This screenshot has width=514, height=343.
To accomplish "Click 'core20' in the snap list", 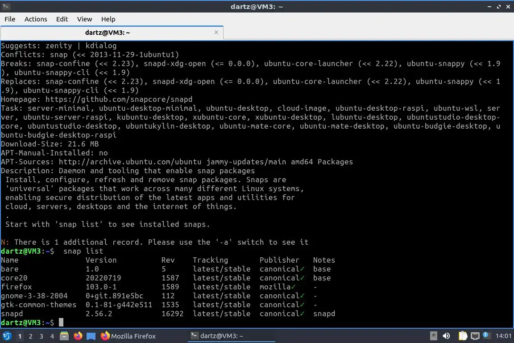I will pyautogui.click(x=14, y=278).
